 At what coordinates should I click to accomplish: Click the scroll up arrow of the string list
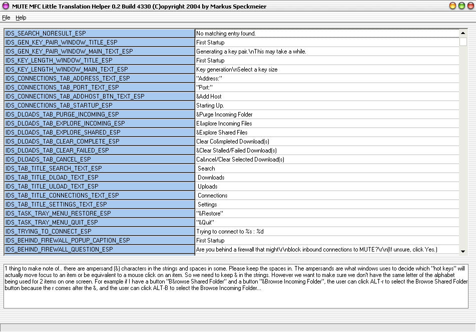click(x=463, y=33)
